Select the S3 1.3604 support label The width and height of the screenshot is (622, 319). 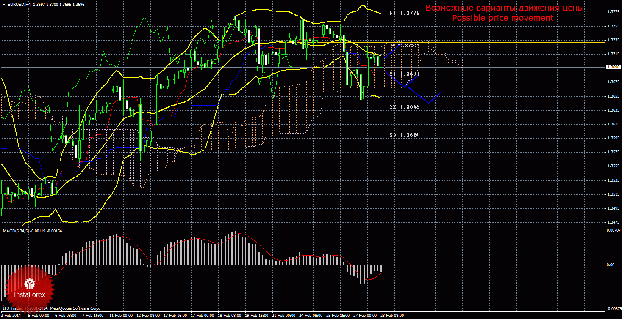(x=404, y=135)
